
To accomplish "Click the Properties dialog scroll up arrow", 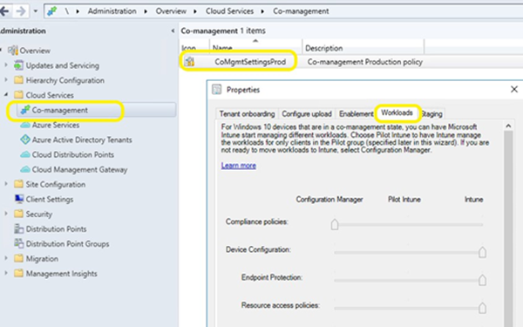I will [x=508, y=126].
